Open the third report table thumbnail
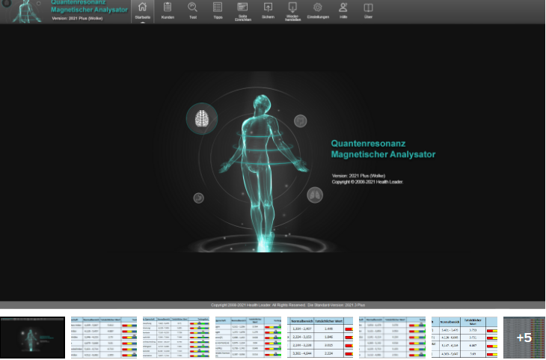546x360 pixels. click(x=176, y=338)
